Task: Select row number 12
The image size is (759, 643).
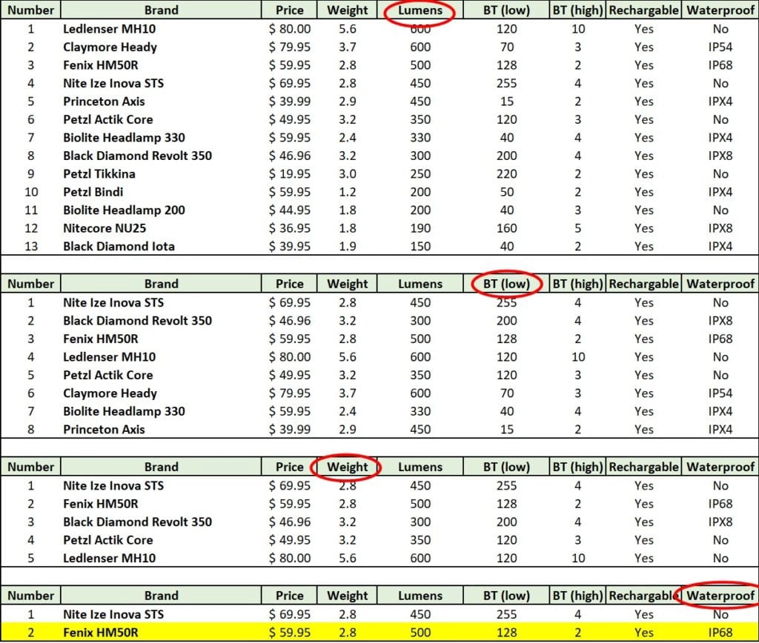Action: [31, 228]
